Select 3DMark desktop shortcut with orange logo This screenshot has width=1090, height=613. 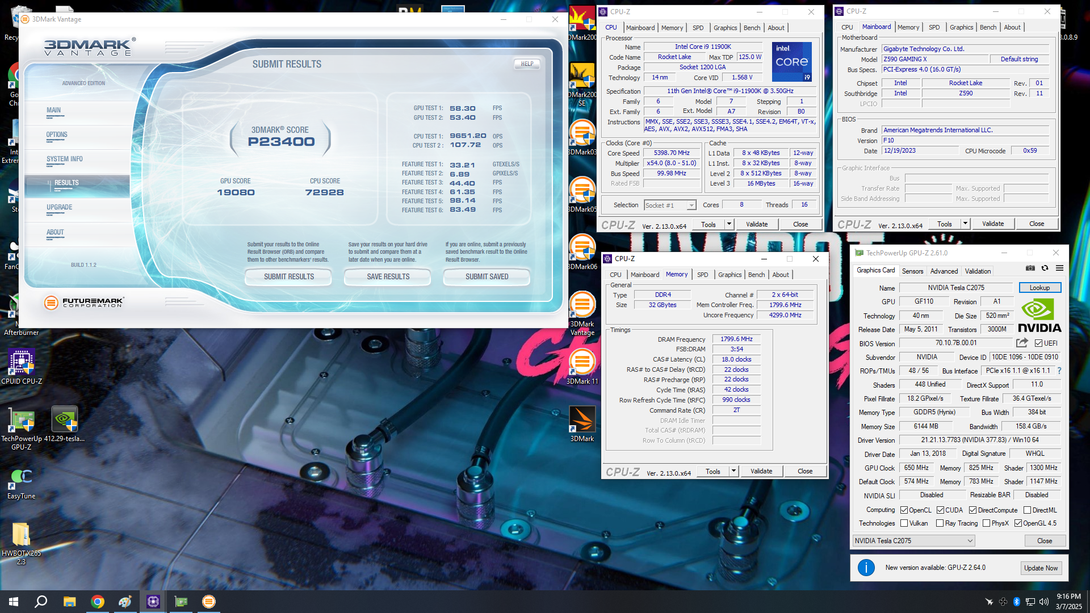click(x=582, y=424)
